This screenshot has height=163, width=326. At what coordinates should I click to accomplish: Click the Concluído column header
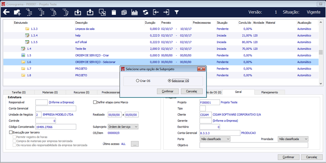pos(245,23)
